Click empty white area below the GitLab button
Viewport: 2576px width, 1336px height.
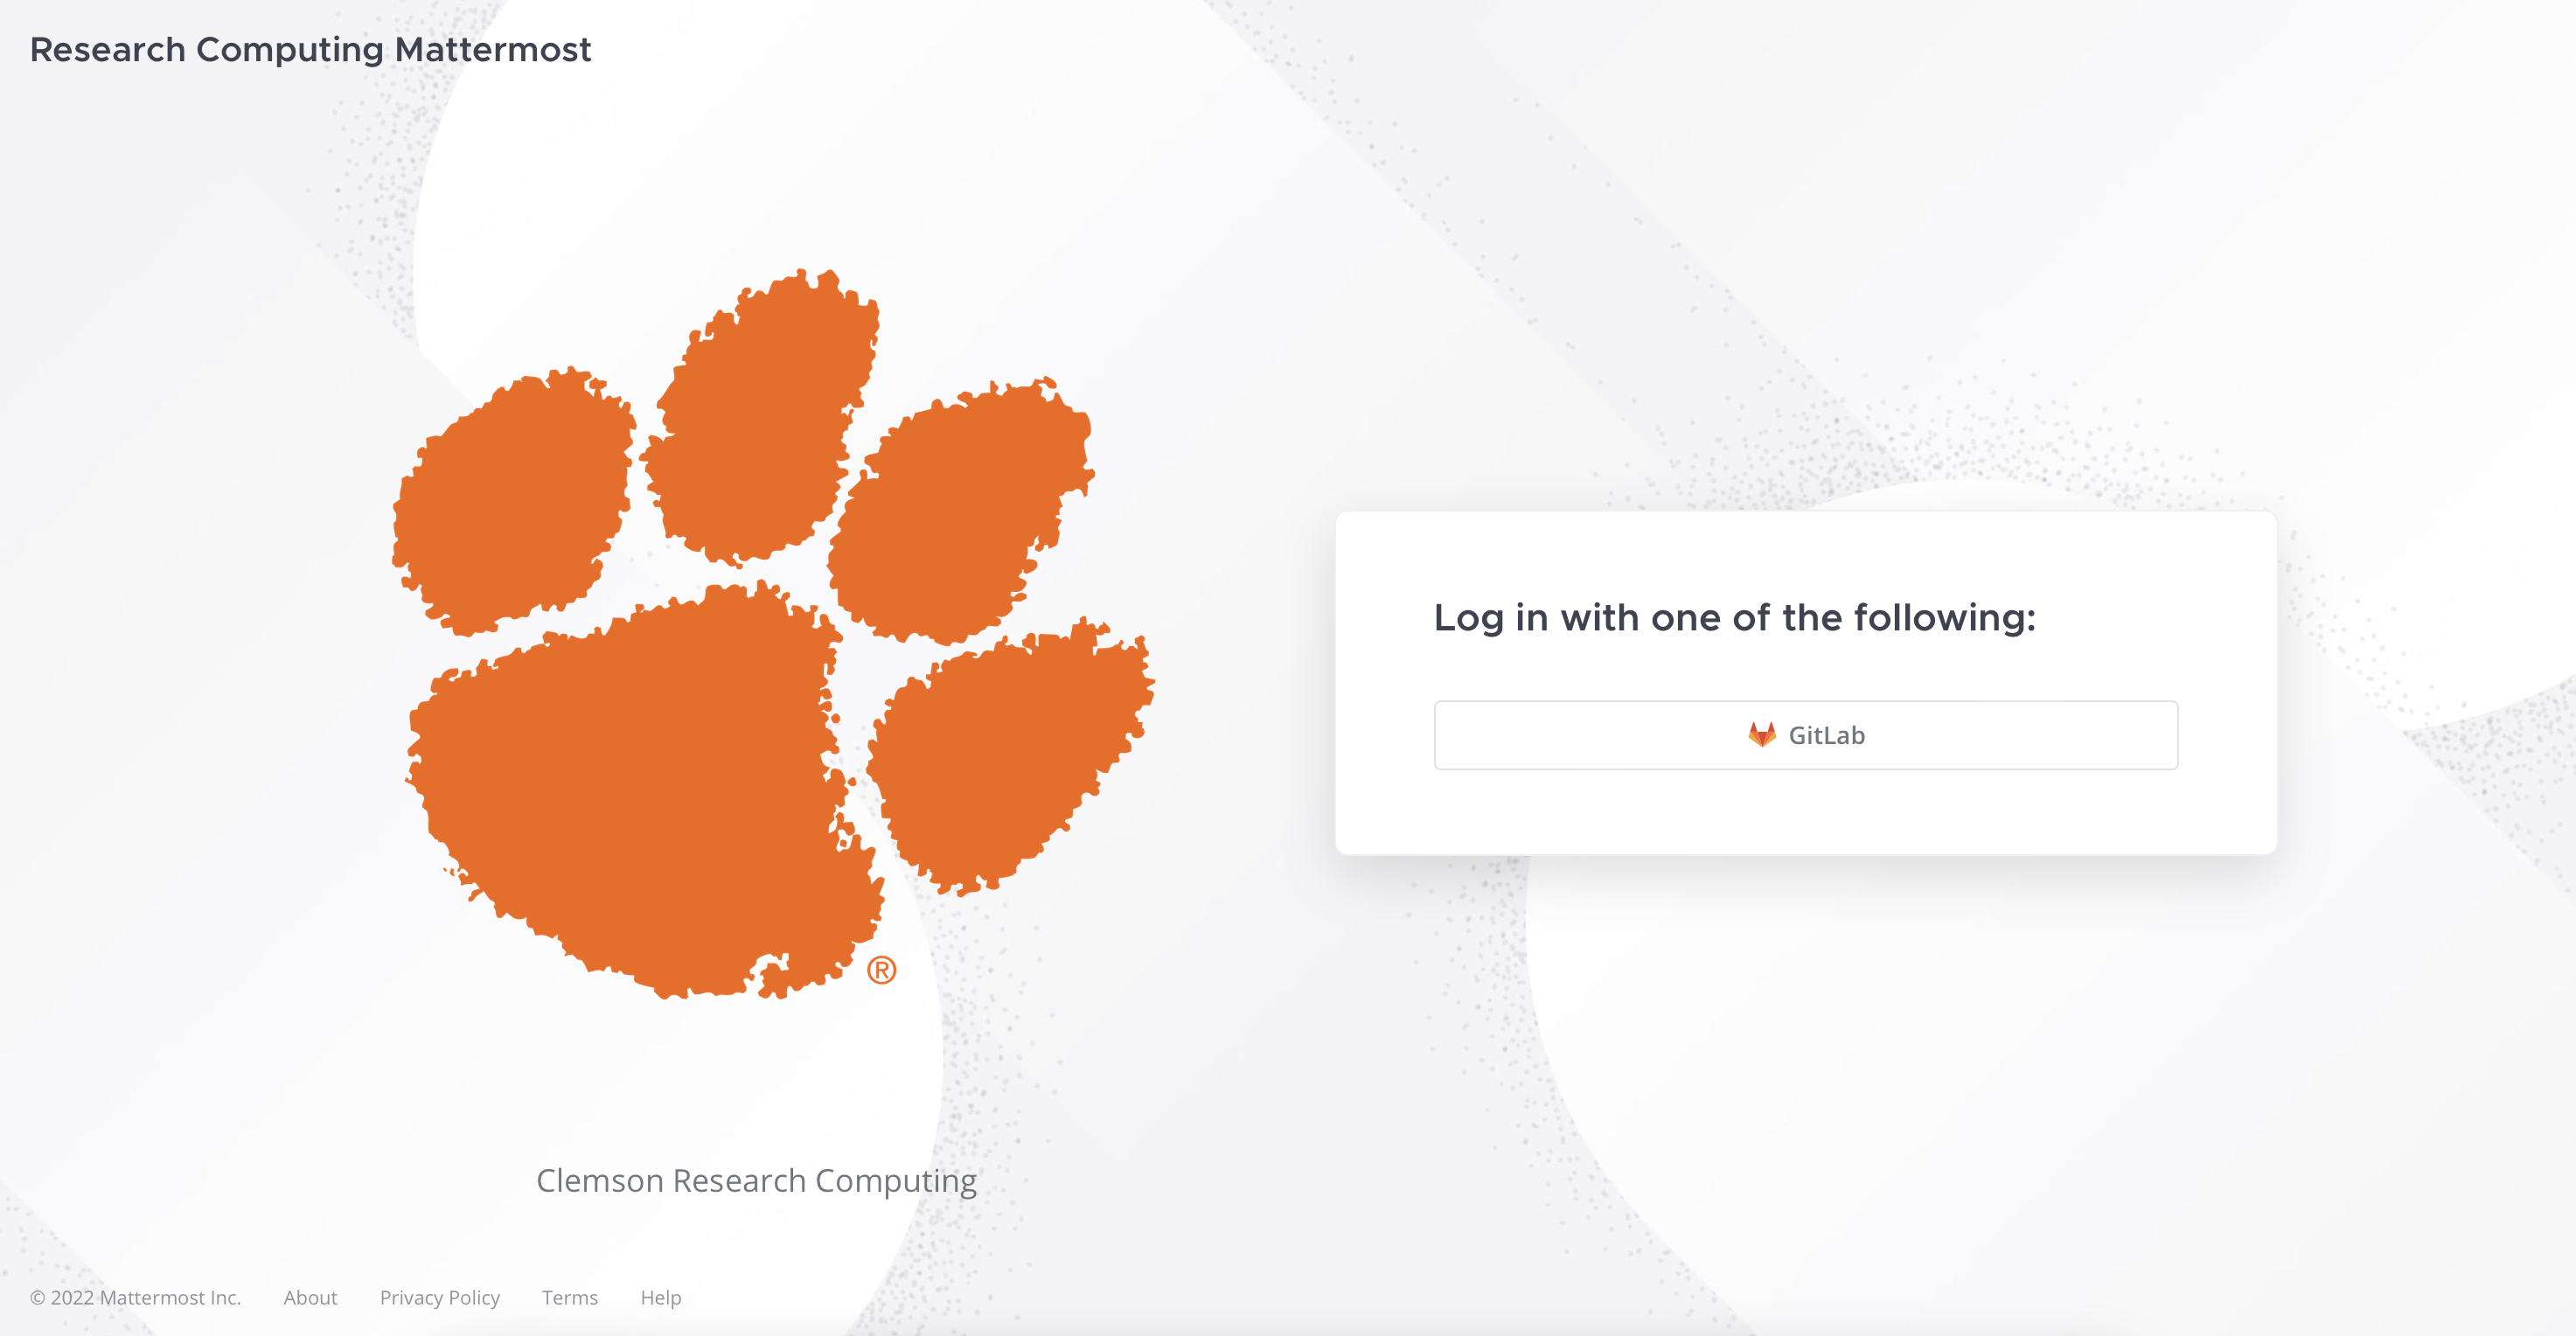[1806, 812]
